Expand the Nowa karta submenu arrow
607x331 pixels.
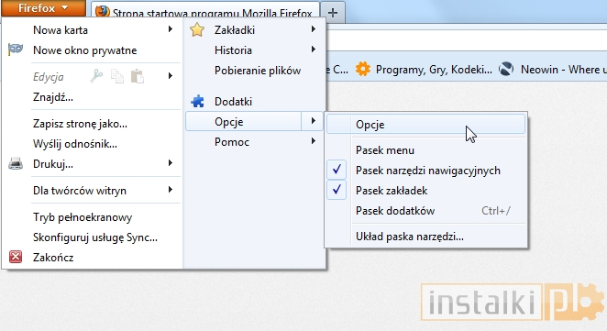(171, 29)
